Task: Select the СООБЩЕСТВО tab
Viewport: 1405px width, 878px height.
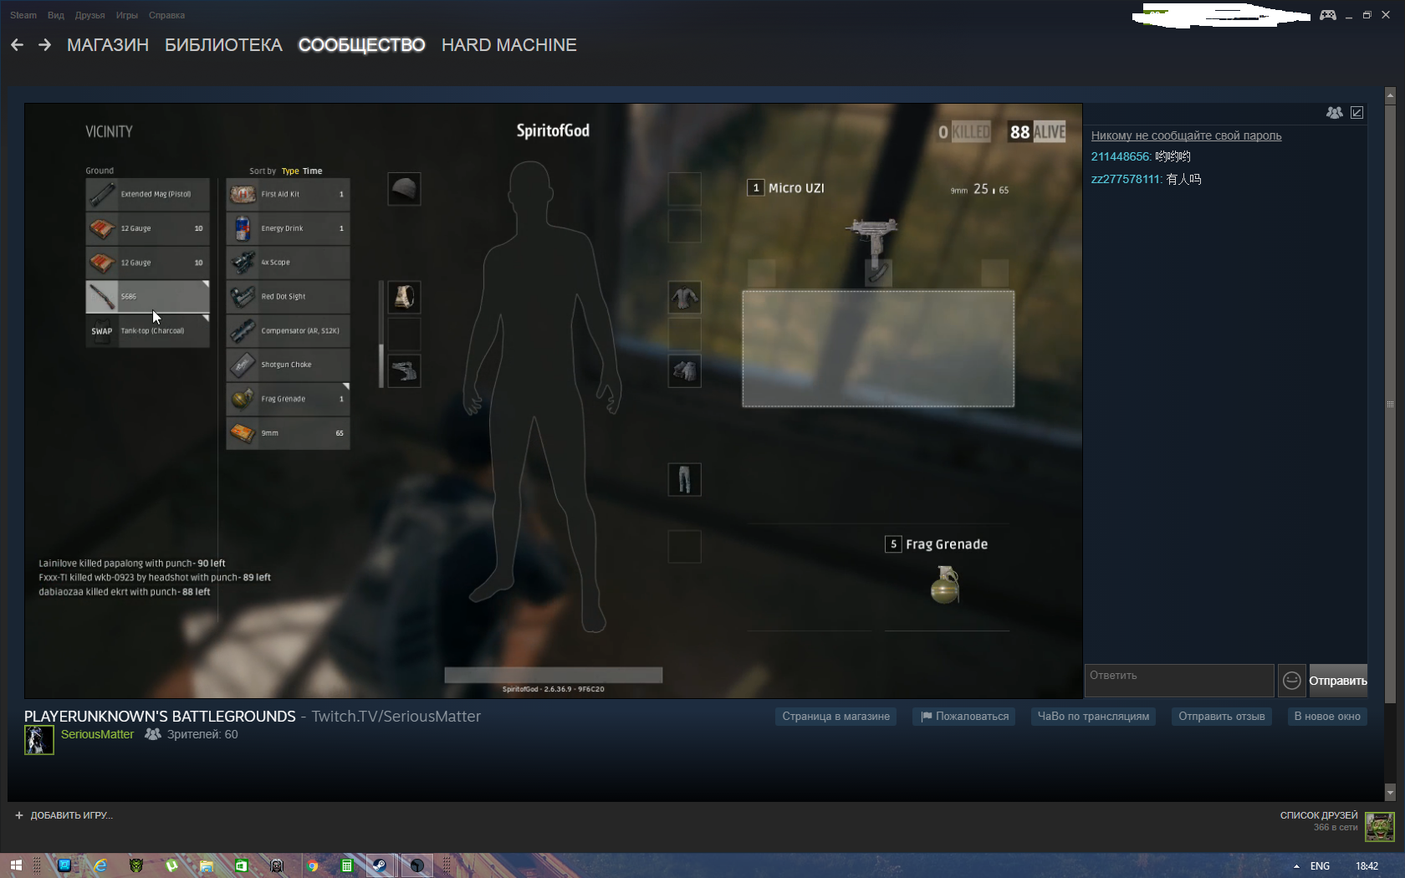Action: pos(362,45)
